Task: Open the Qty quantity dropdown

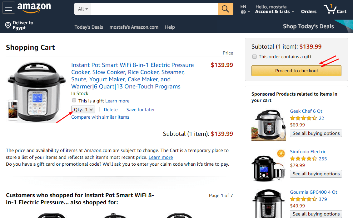Action: pos(83,110)
